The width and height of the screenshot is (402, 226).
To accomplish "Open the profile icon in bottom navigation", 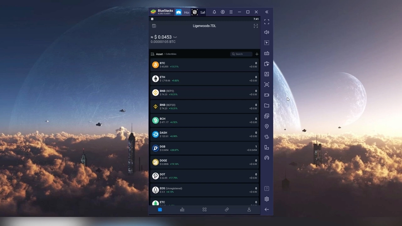I will pyautogui.click(x=249, y=210).
